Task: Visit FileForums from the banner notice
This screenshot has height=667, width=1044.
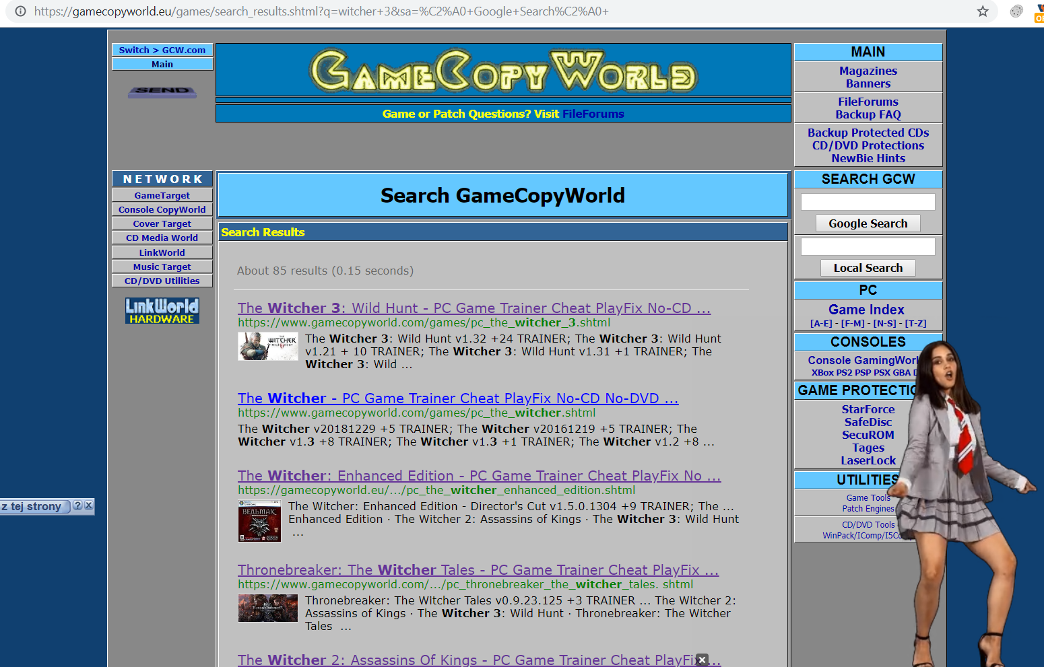Action: tap(593, 114)
